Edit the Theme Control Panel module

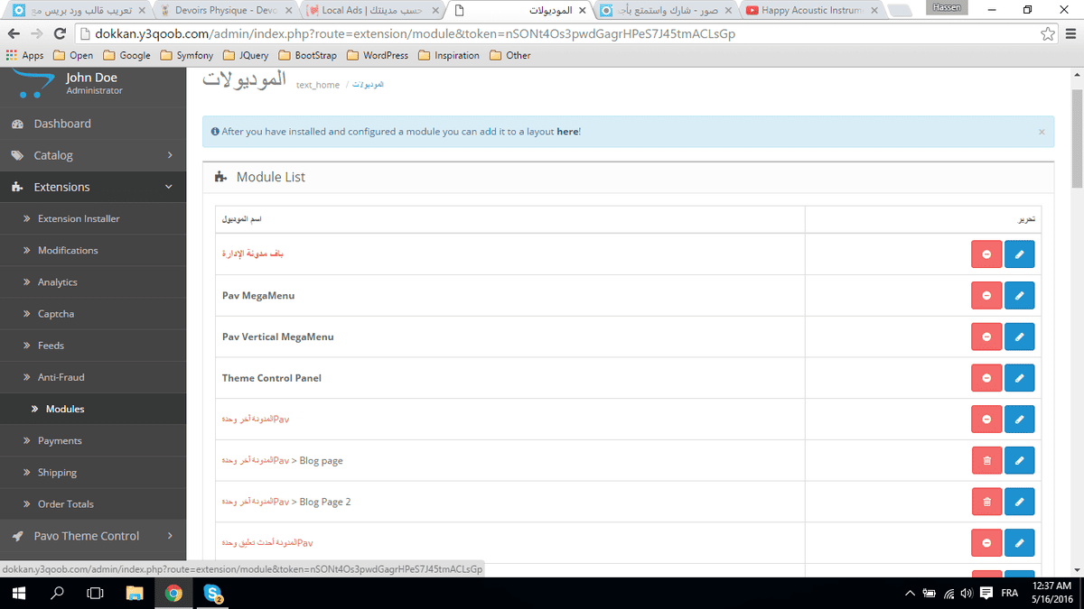point(1019,378)
